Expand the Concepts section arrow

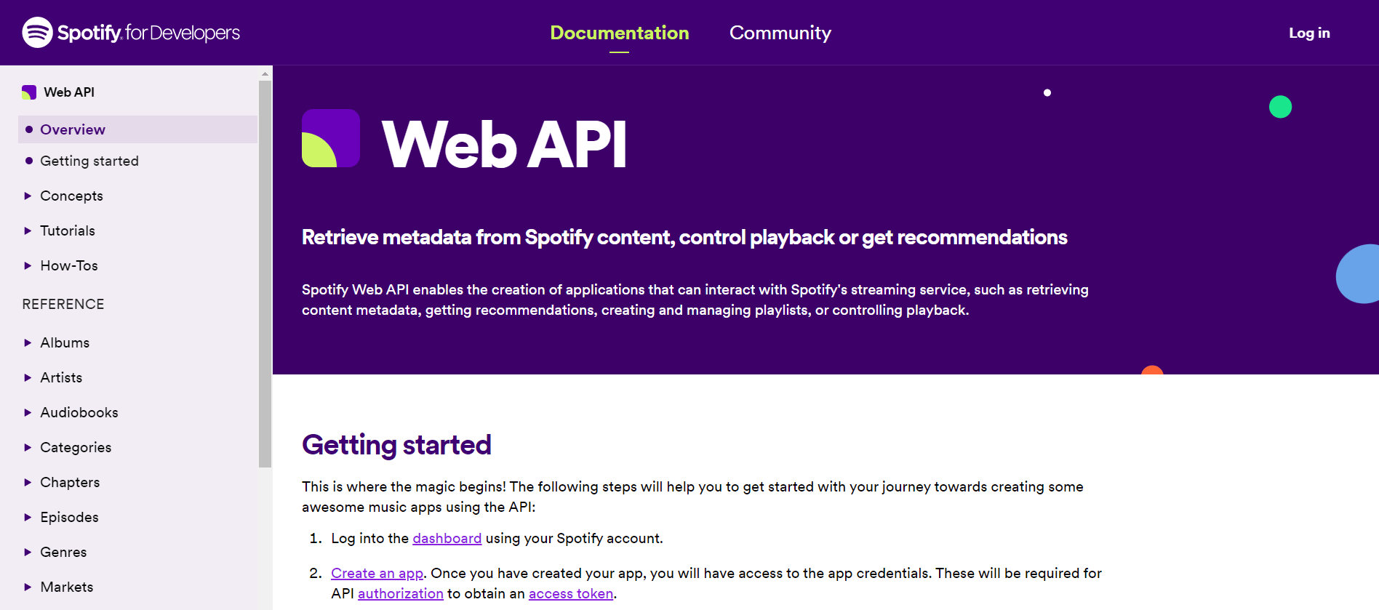click(28, 196)
